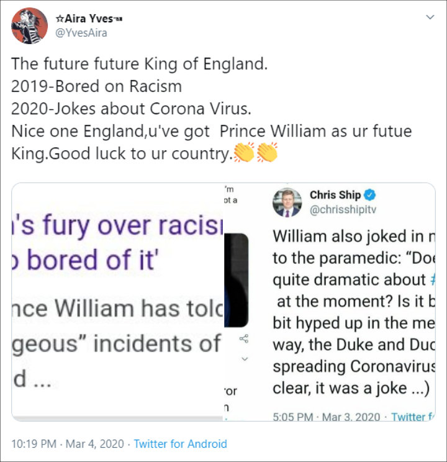Click the blue hashtag in Chris Ship's tweet
The height and width of the screenshot is (462, 447).
431,279
